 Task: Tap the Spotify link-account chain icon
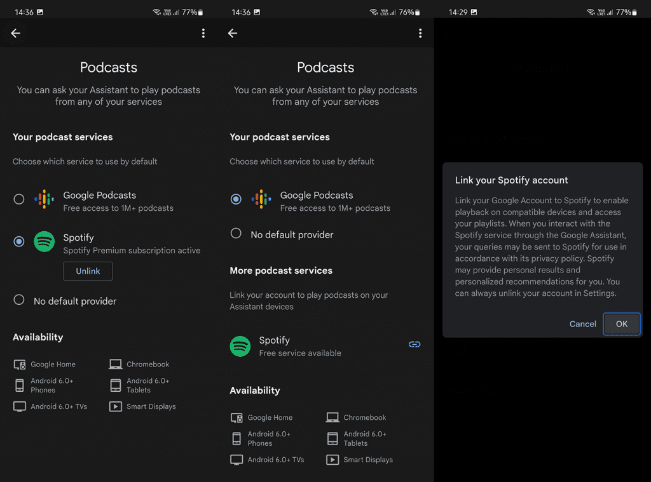click(415, 344)
